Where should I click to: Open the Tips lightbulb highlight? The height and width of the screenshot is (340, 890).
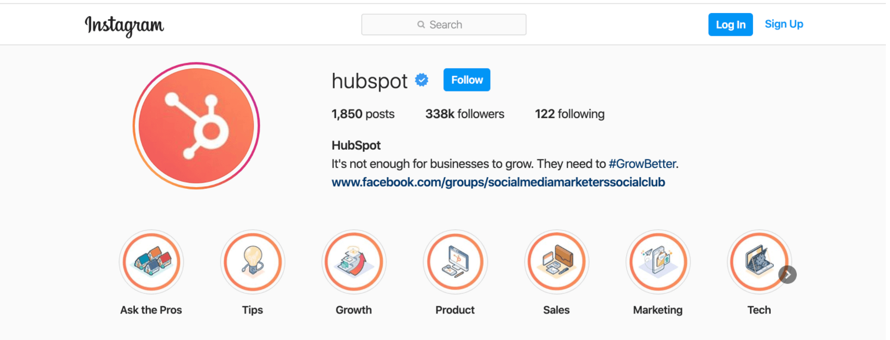[252, 262]
